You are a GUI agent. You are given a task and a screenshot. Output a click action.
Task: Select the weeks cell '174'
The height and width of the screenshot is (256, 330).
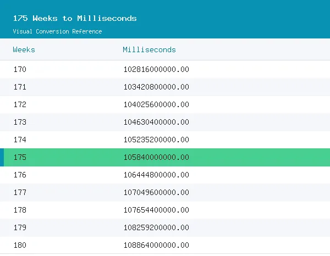20,140
